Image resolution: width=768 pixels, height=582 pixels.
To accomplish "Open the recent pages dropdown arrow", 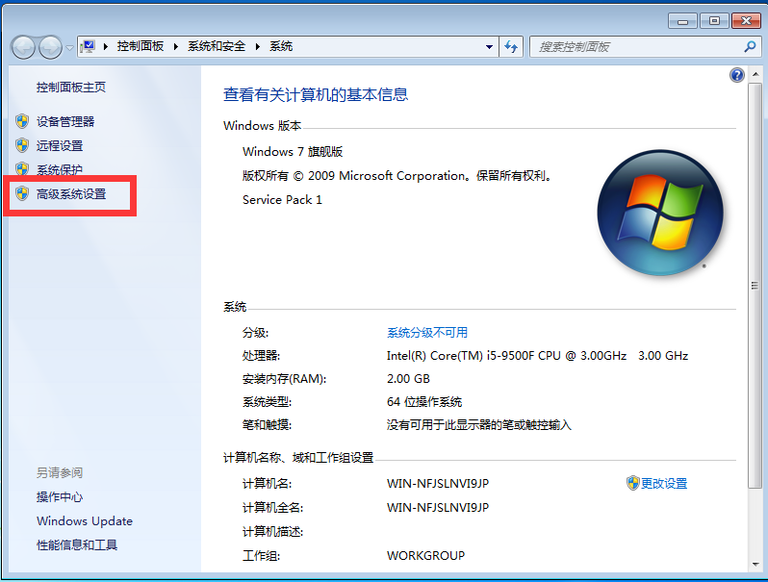I will [69, 48].
